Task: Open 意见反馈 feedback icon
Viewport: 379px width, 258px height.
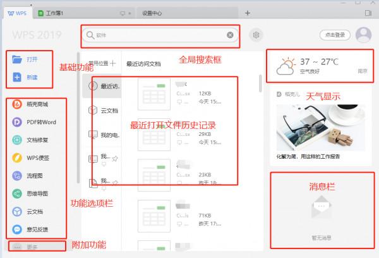Action: (x=17, y=229)
